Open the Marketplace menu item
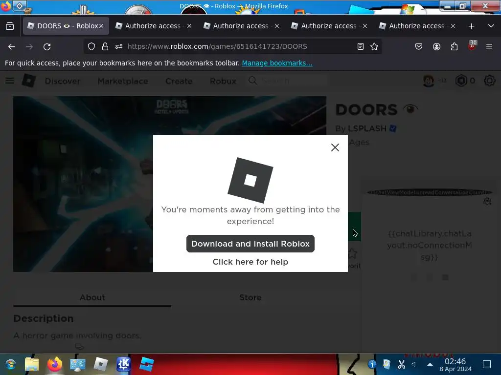 pos(123,82)
